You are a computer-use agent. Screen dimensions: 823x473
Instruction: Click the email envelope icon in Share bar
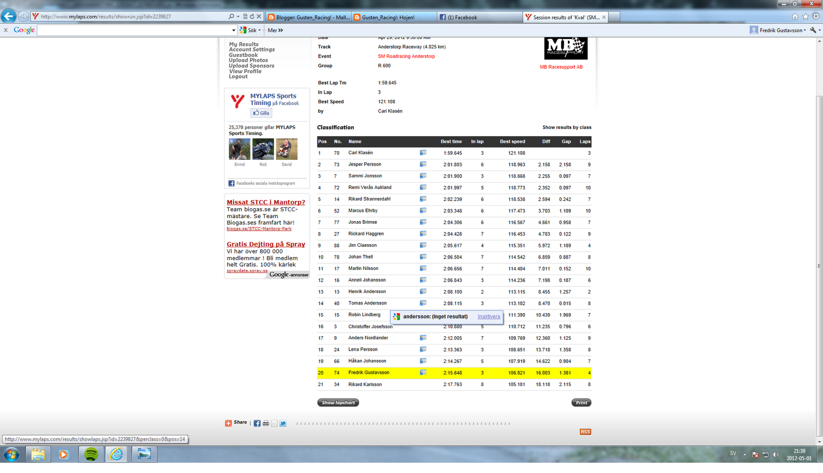point(274,423)
